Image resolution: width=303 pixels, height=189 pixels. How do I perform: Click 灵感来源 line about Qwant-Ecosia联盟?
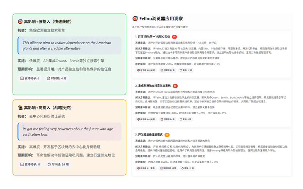(x=175, y=92)
